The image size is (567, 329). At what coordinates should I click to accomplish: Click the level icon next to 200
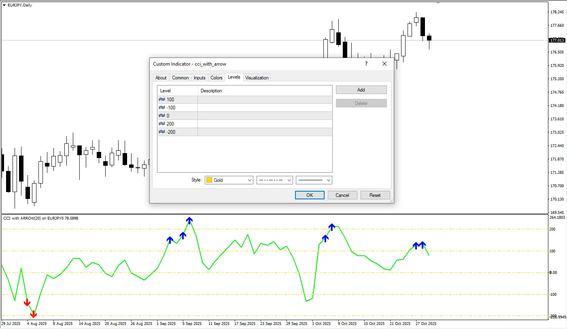click(162, 124)
